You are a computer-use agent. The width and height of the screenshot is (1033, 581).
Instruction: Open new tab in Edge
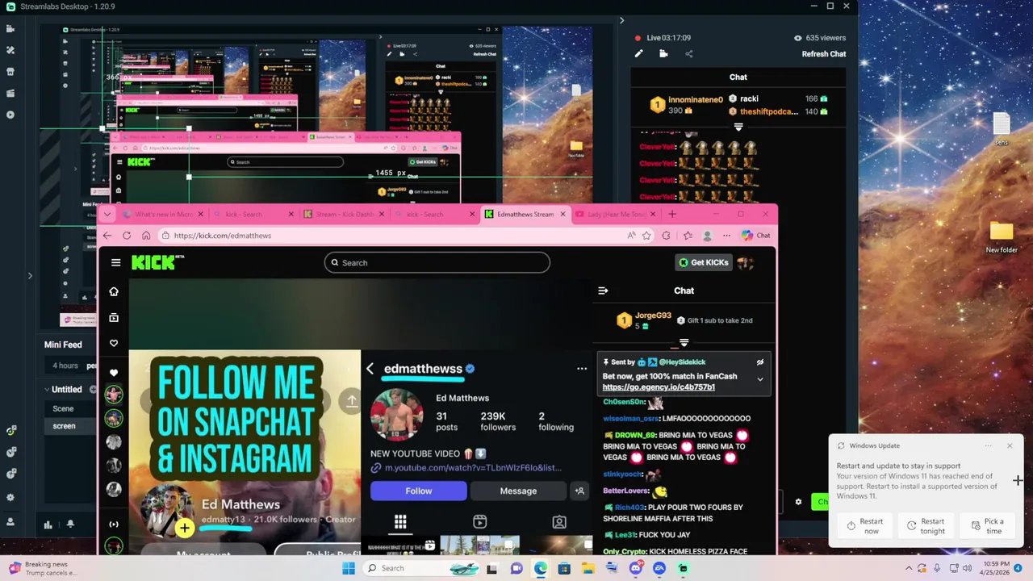pos(672,214)
